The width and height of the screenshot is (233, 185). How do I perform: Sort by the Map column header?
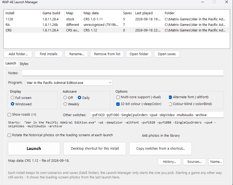pos(73,13)
